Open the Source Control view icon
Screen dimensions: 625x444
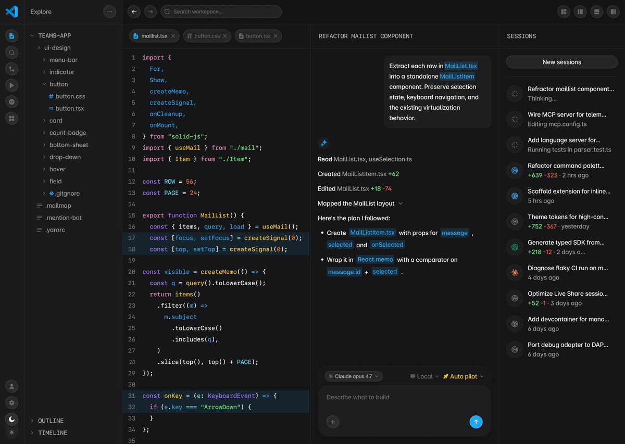pos(11,69)
